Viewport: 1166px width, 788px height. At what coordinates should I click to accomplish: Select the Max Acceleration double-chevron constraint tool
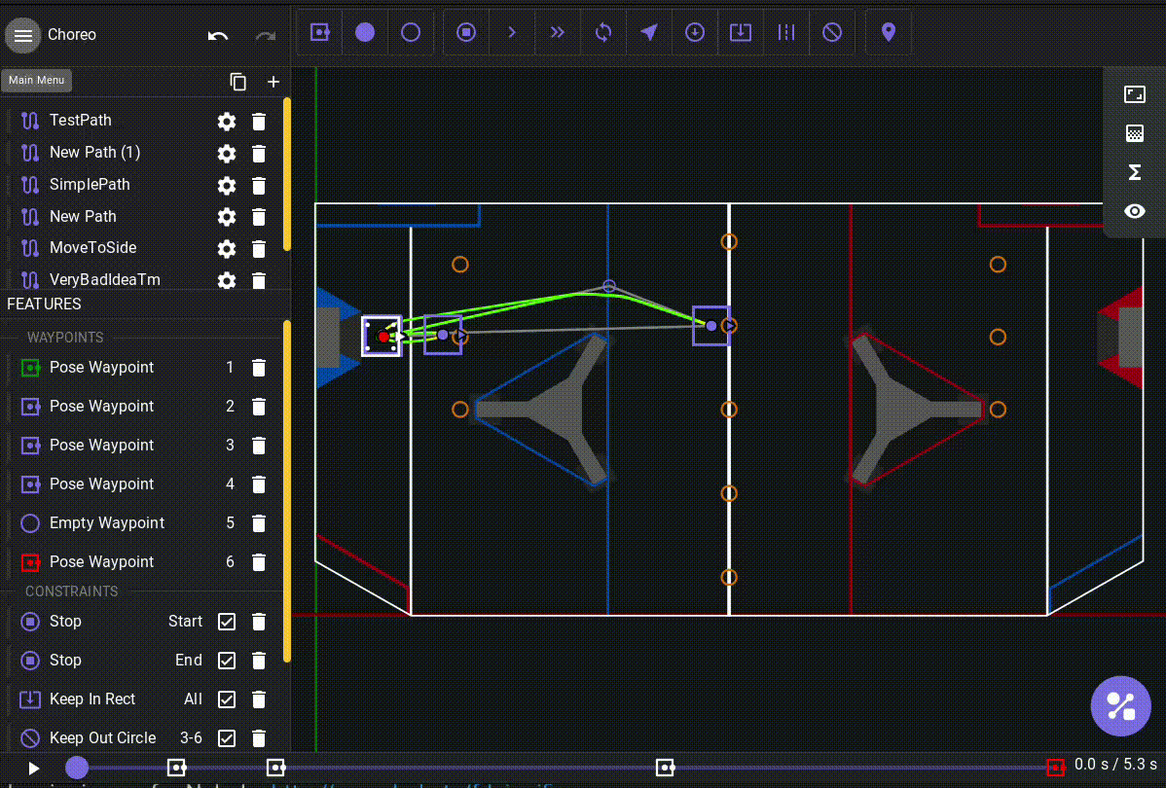coord(557,32)
